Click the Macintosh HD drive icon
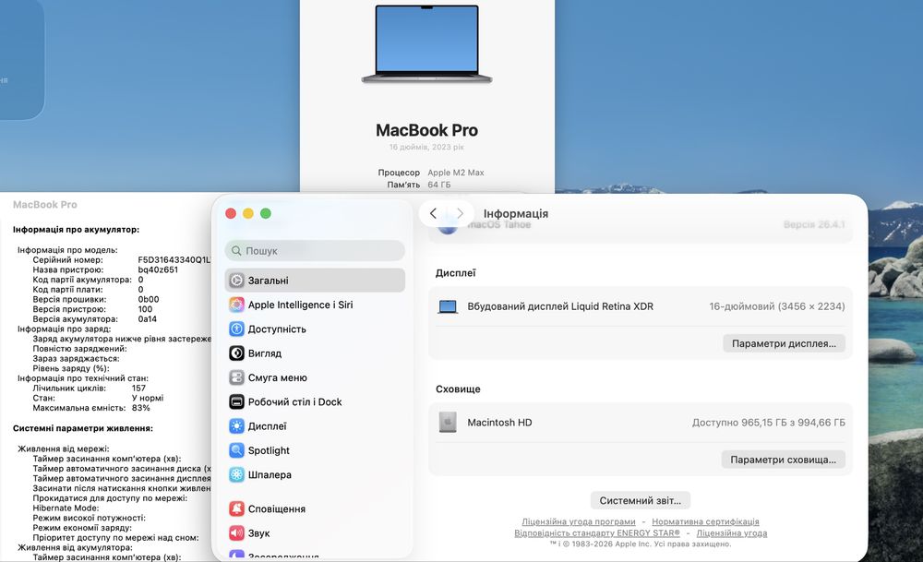The image size is (923, 562). 448,423
